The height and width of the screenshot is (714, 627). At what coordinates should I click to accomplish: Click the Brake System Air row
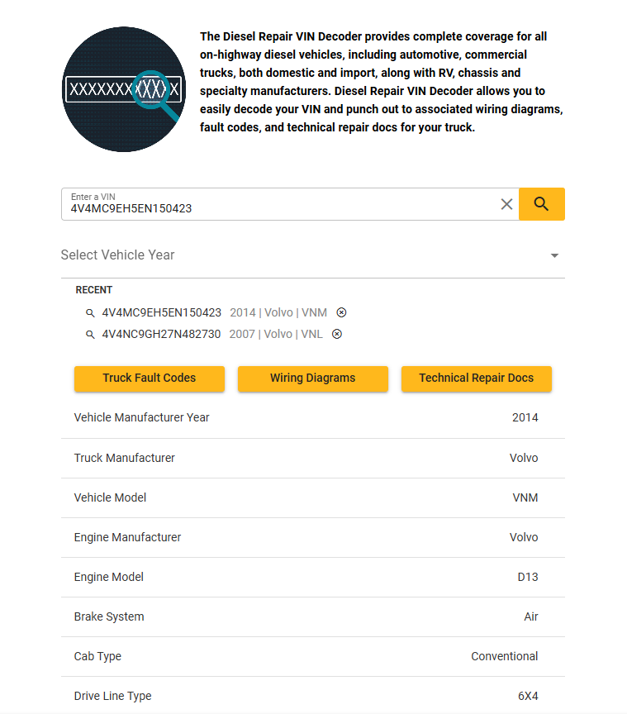(313, 616)
